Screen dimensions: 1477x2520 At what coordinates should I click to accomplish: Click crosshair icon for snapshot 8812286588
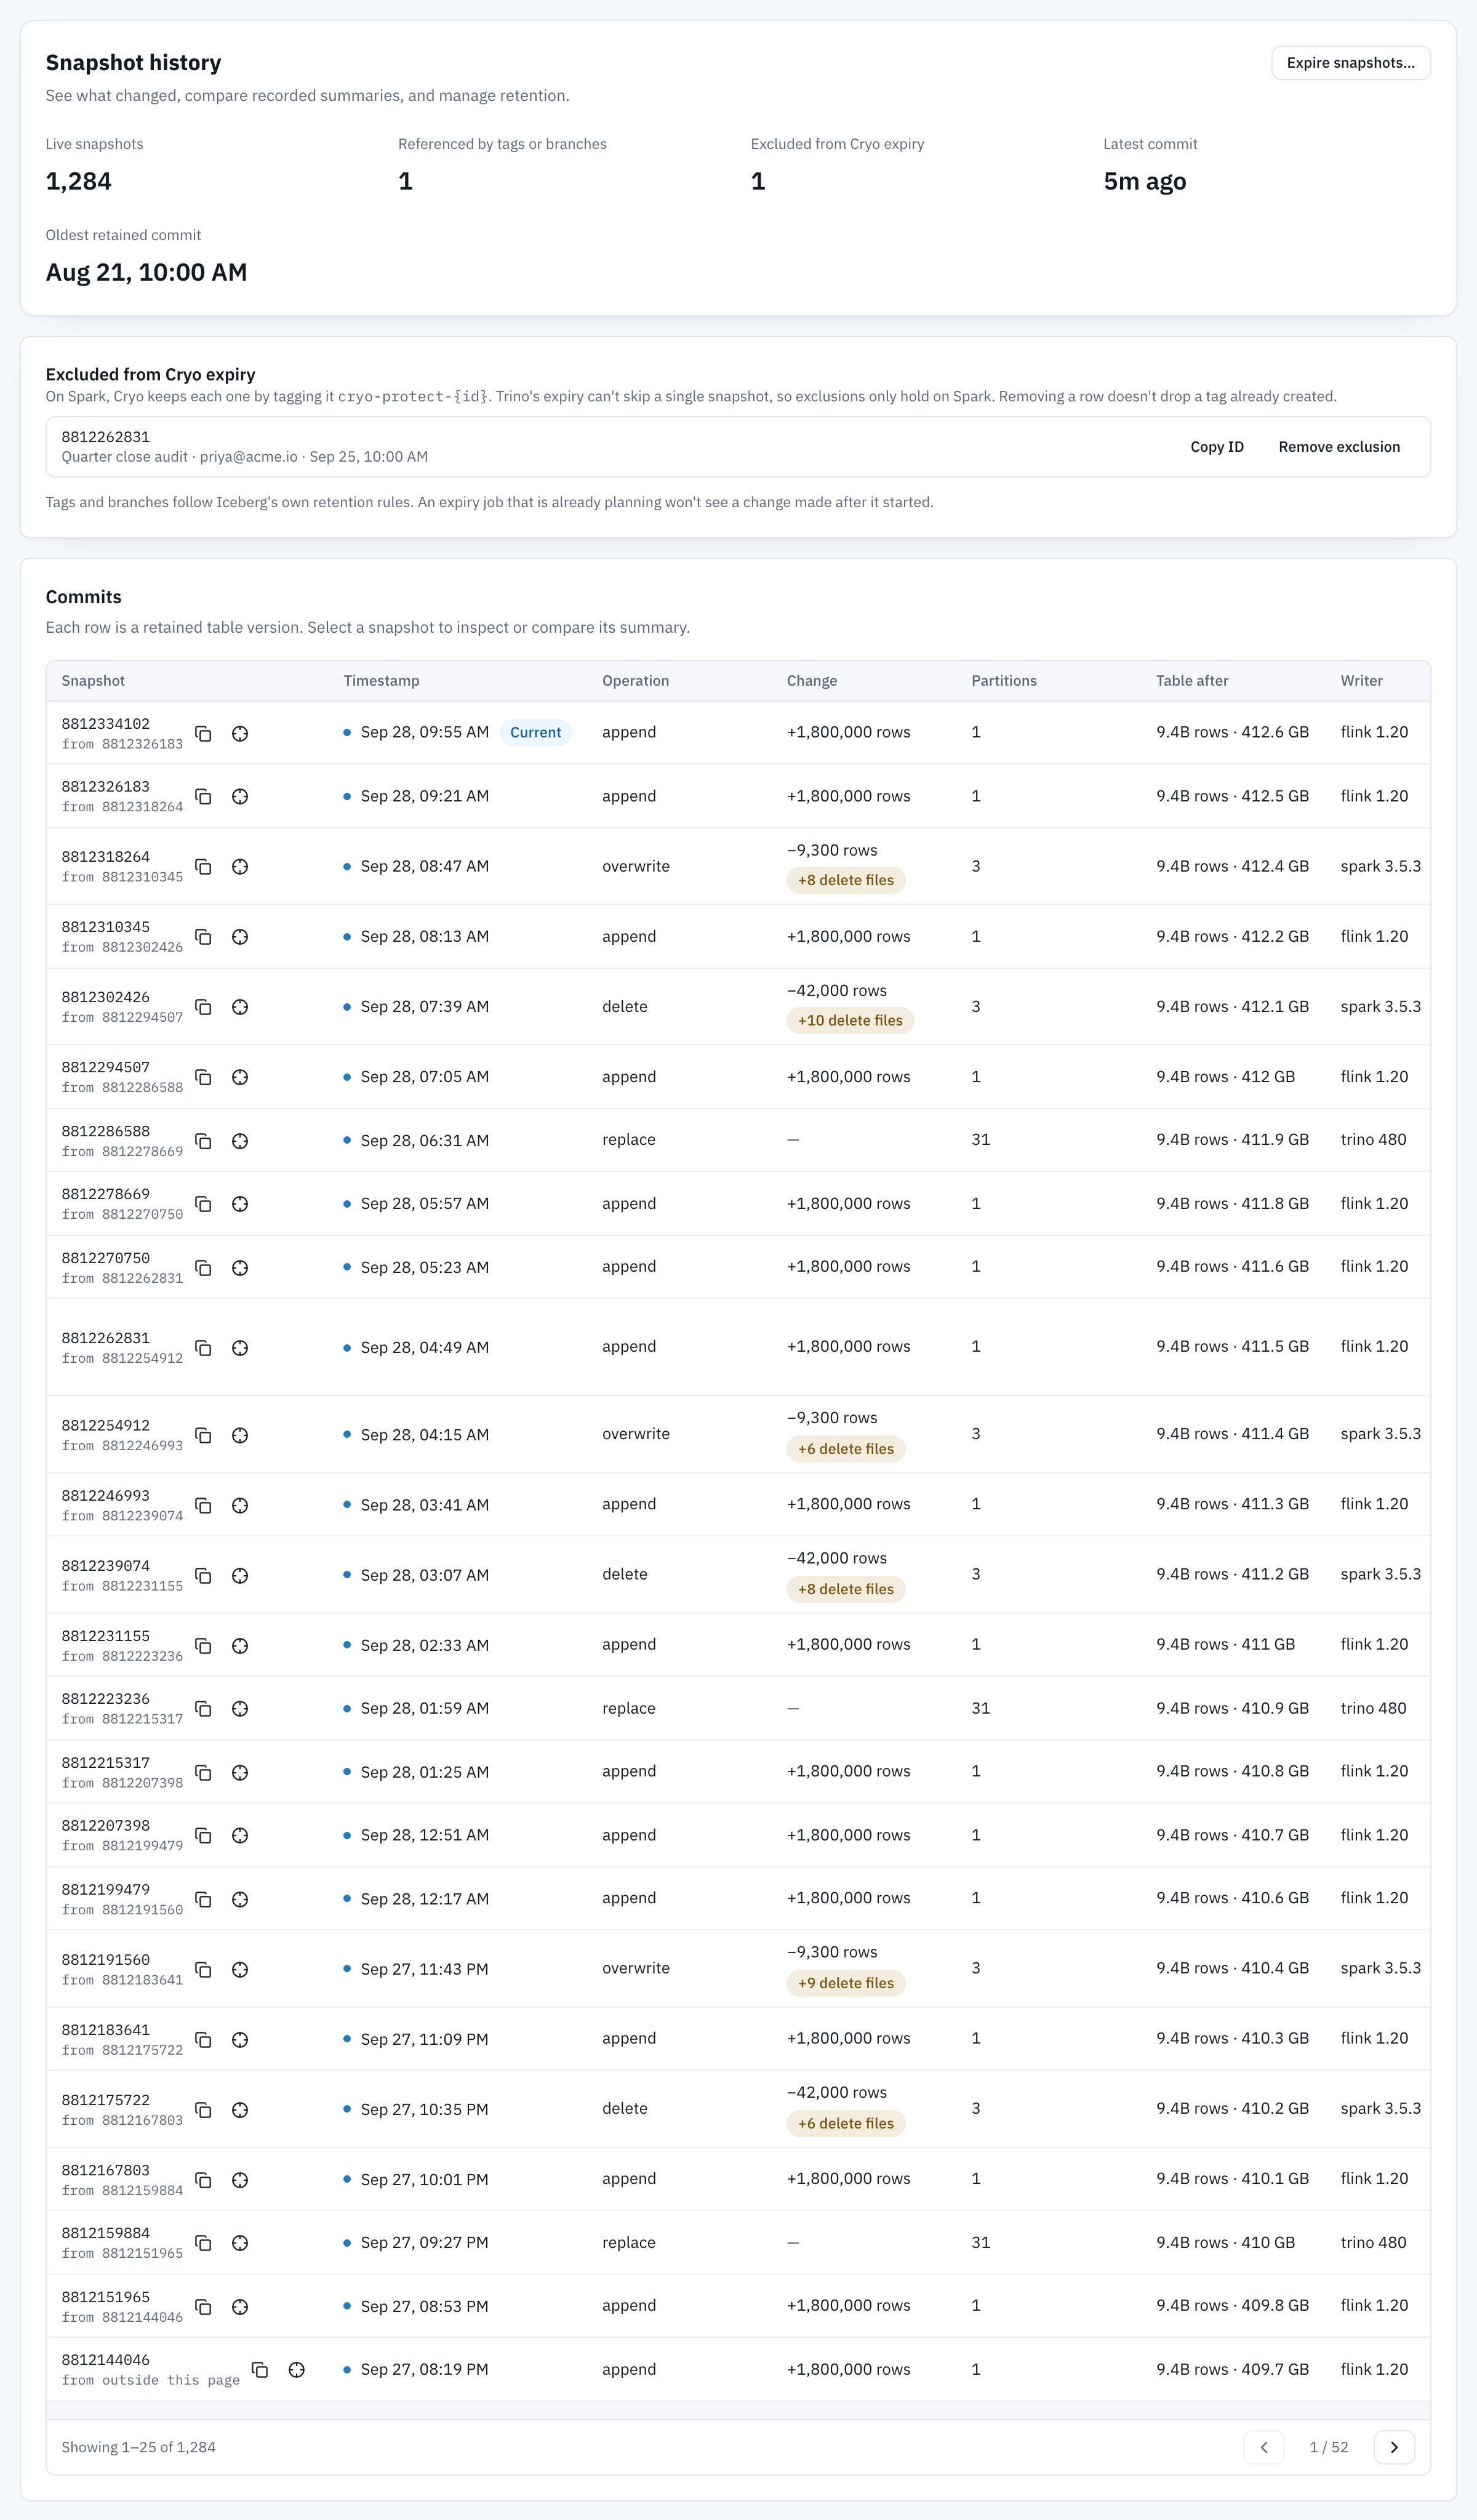240,1141
